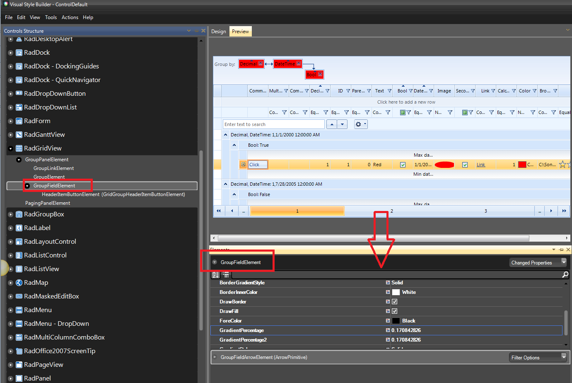The width and height of the screenshot is (572, 383).
Task: Open filter for the Color column
Action: pyautogui.click(x=534, y=91)
